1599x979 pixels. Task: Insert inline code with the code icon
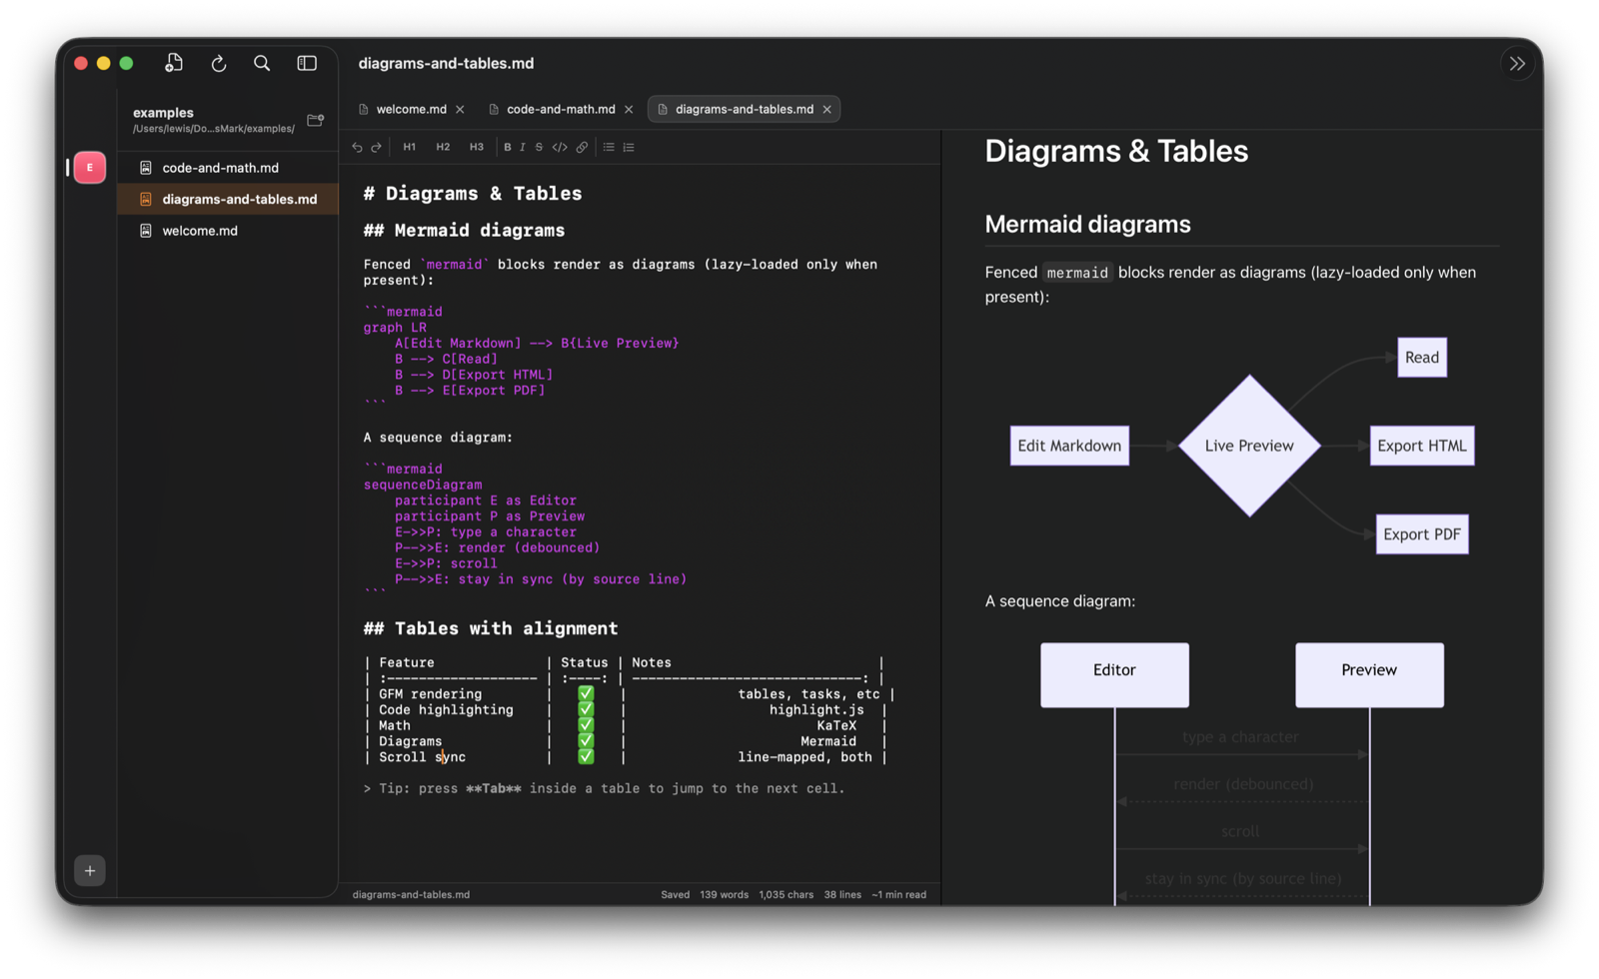point(560,147)
